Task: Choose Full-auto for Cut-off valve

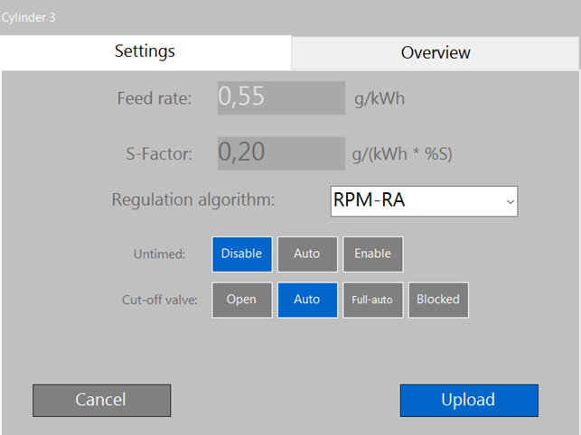Action: click(x=372, y=300)
